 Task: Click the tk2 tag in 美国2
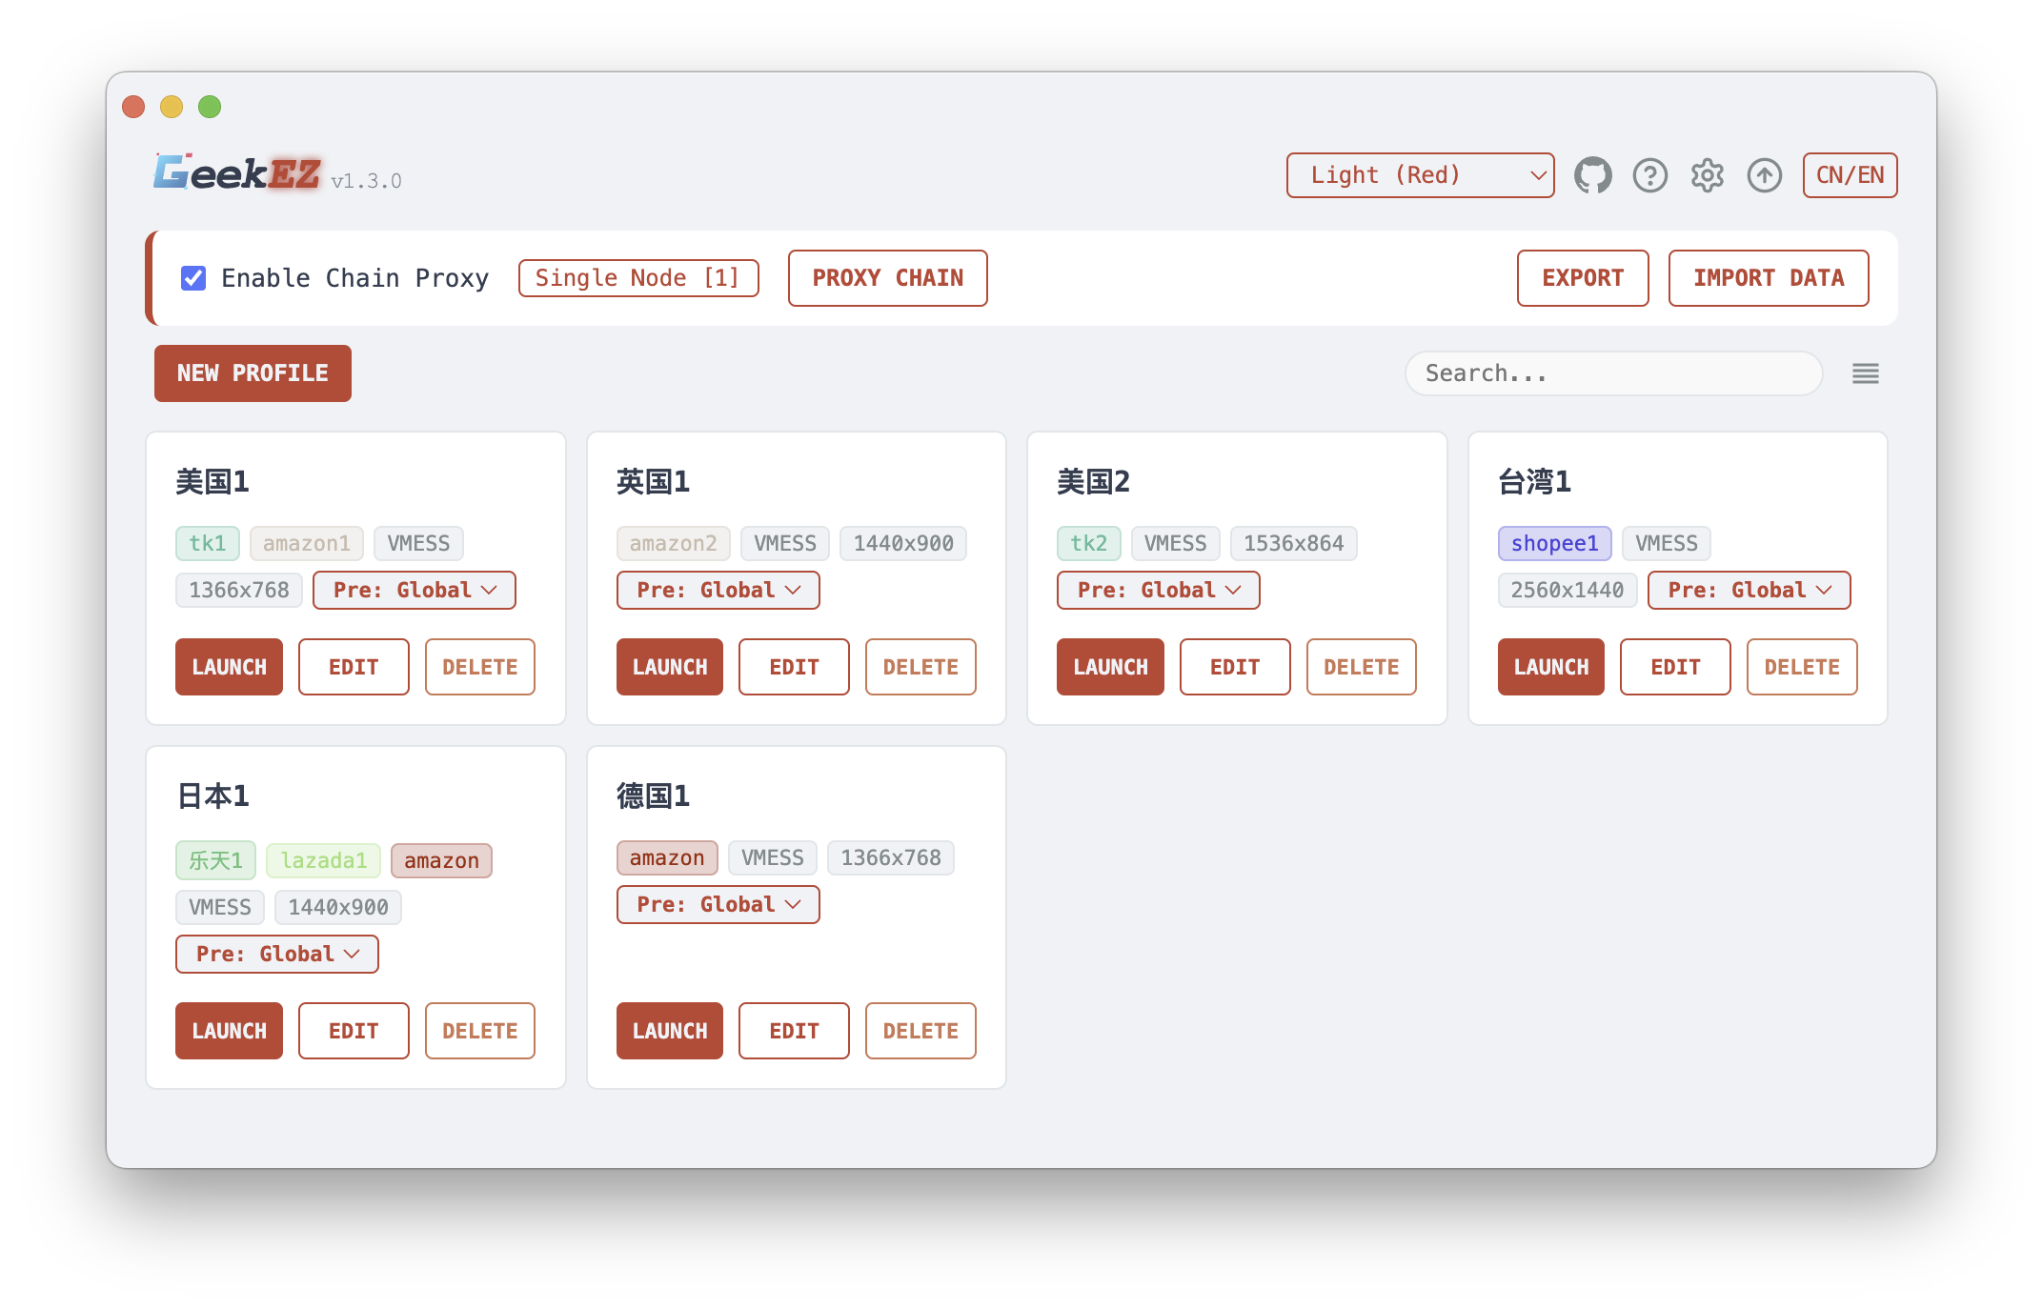point(1088,543)
